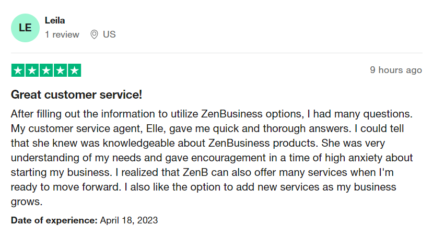Open the "Great customer service!" review title

coord(77,95)
